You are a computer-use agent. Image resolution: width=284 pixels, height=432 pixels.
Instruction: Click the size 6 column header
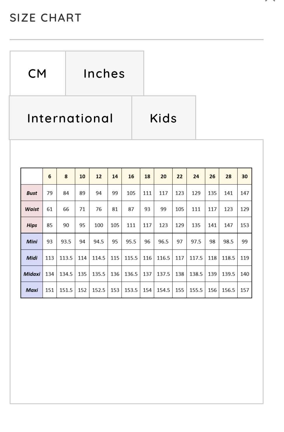[50, 176]
